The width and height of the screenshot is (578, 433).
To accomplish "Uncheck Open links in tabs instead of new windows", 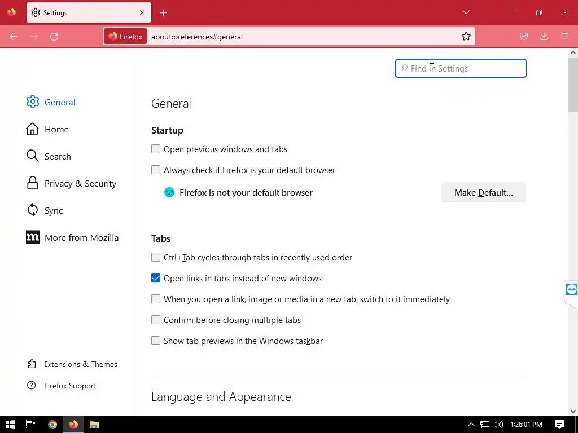I will [x=156, y=278].
